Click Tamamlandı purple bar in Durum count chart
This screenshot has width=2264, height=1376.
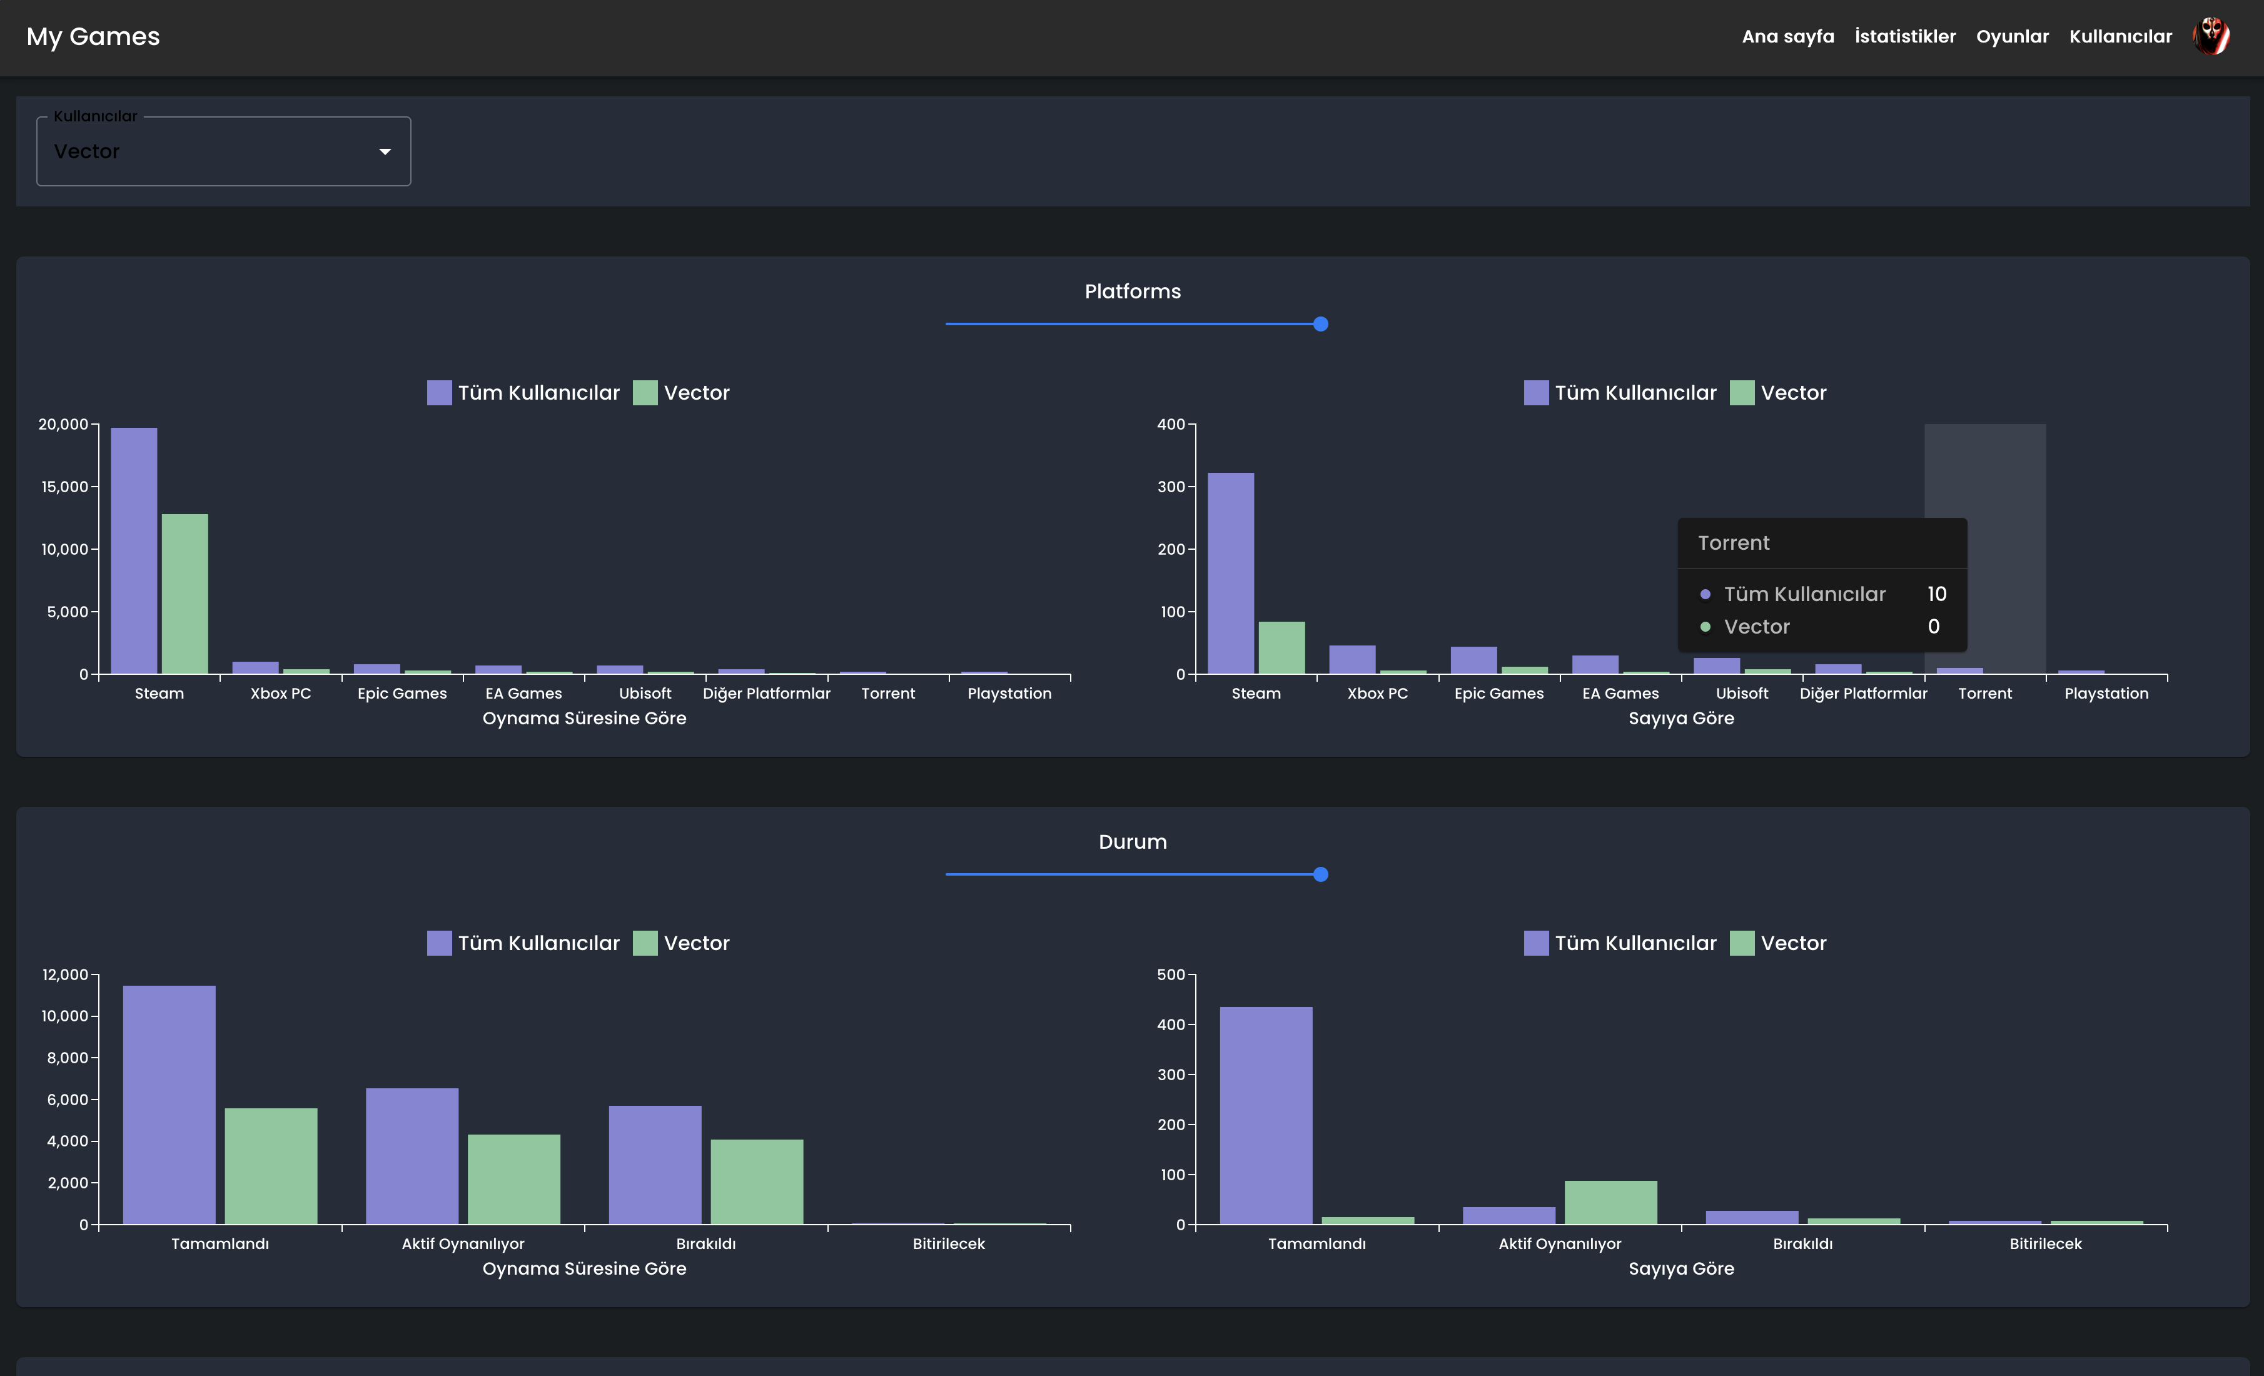pos(1266,1116)
